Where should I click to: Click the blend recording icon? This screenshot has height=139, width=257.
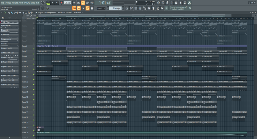pos(87,3)
